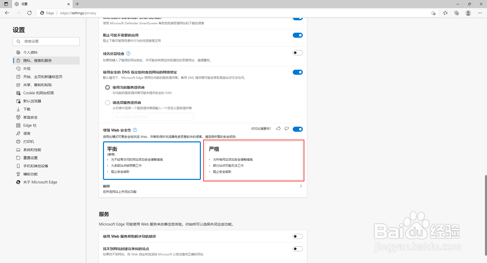The image size is (487, 263).
Task: Reload the page with refresh icon
Action: [x=29, y=13]
